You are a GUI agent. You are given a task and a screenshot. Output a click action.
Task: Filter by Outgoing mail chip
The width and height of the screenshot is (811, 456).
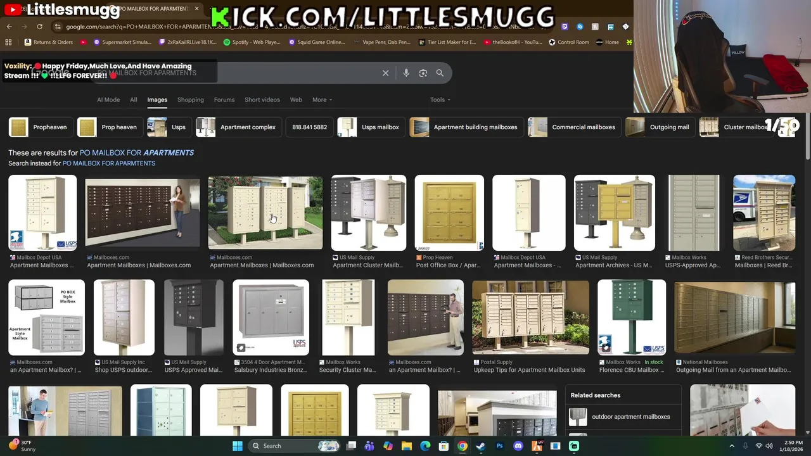tap(660, 127)
